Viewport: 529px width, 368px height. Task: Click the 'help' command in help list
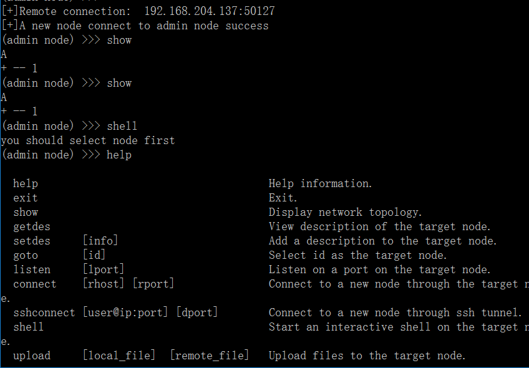pos(26,183)
